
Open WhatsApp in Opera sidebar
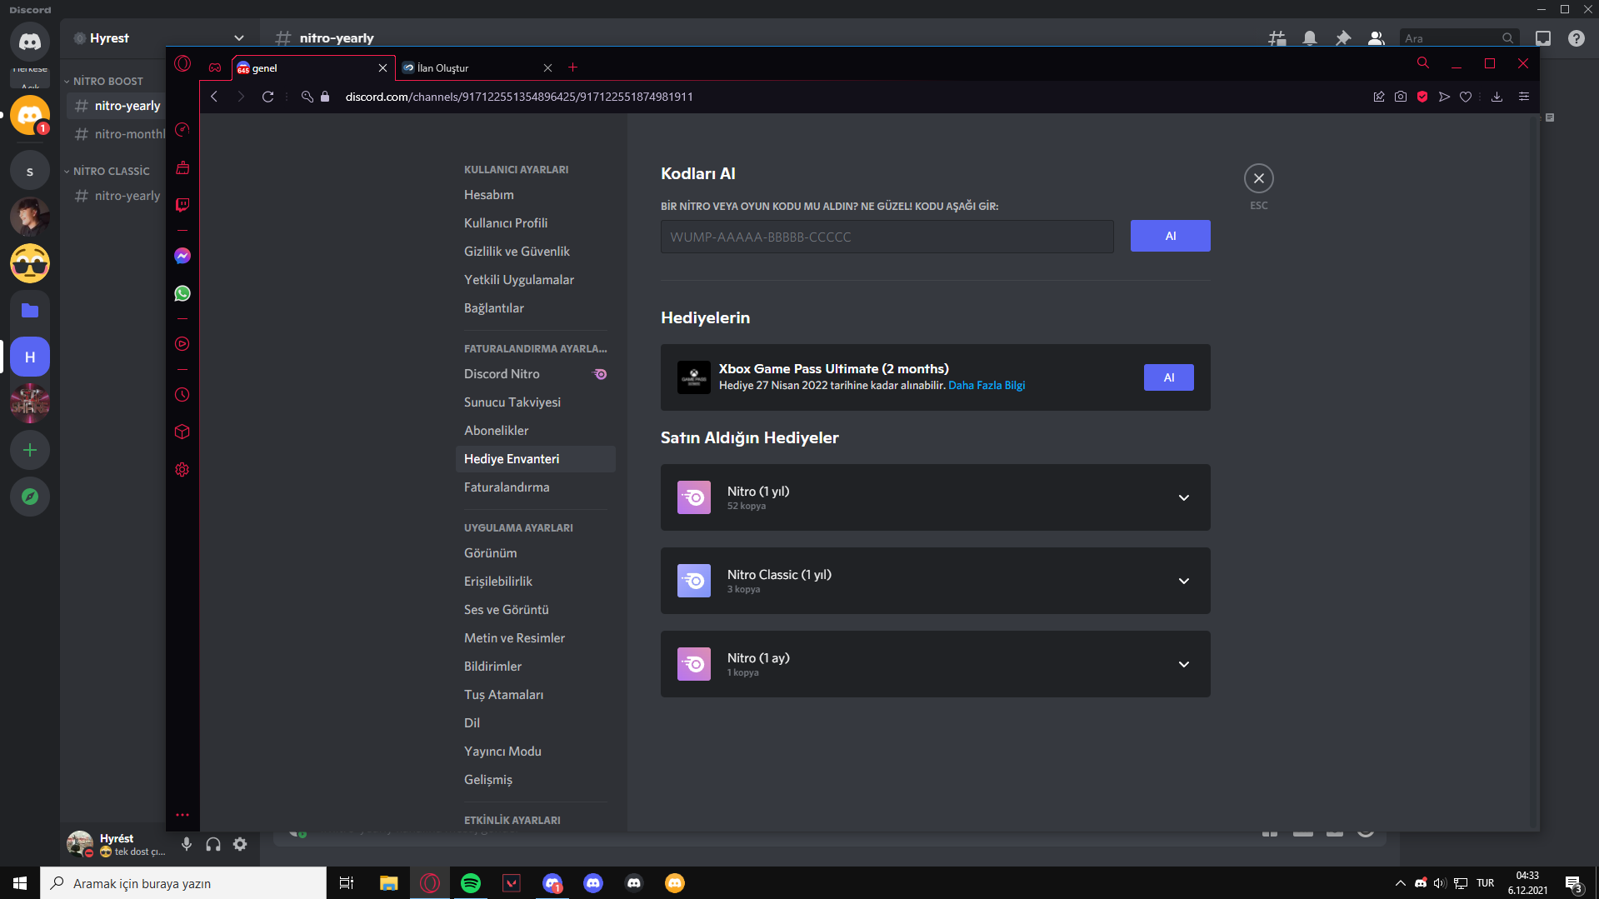click(182, 293)
